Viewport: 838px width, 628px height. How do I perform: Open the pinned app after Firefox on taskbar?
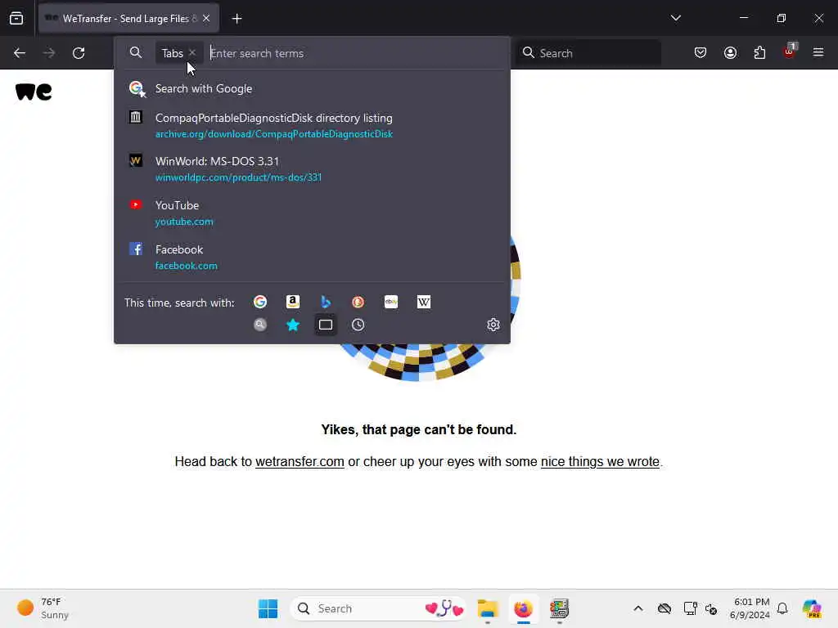point(559,608)
